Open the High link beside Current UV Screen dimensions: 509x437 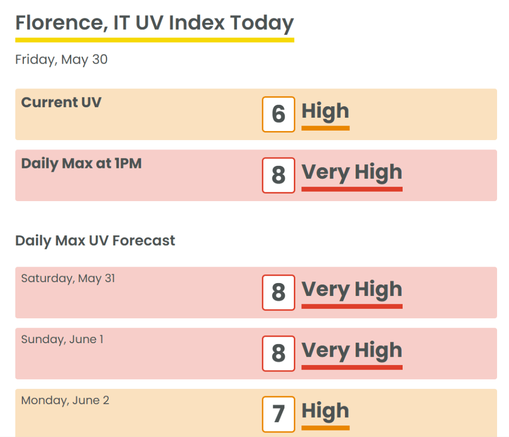(x=325, y=111)
